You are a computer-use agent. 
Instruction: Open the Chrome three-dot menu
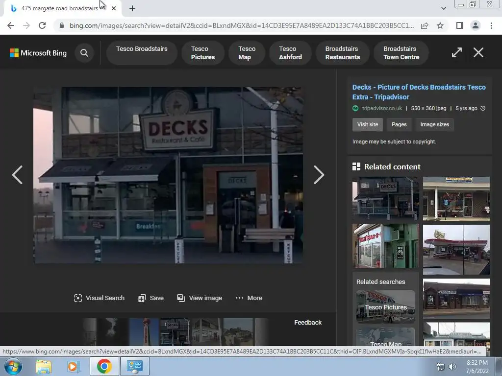point(491,25)
